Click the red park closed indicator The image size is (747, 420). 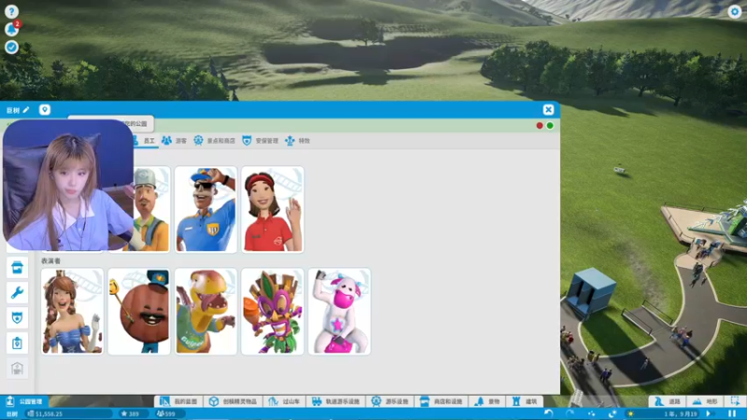540,126
